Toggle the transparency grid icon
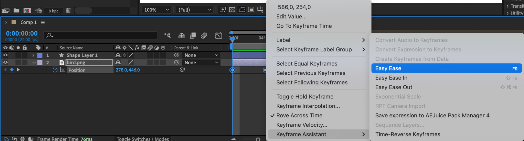Viewport: 524px width, 141px height. point(232,10)
